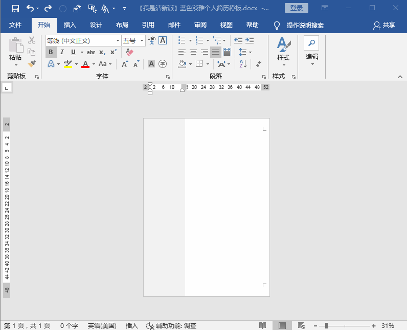Open the 文件 menu
The height and width of the screenshot is (330, 407).
(x=15, y=25)
